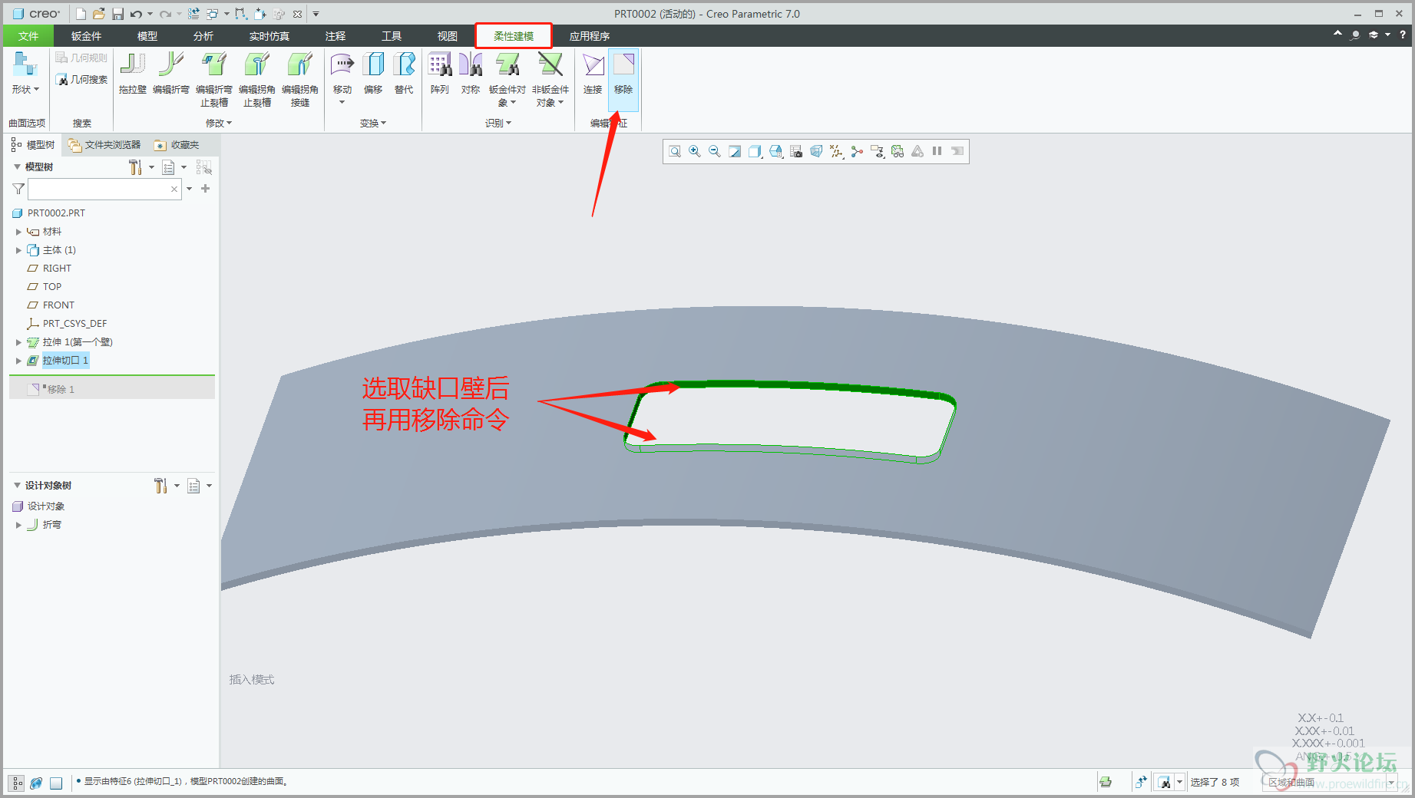Switch to the 文件夹浏览器 panel tab
This screenshot has height=798, width=1415.
104,145
